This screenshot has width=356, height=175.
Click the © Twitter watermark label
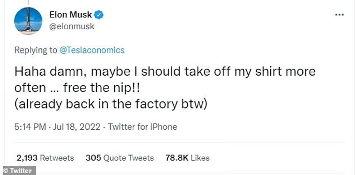[x=18, y=171]
